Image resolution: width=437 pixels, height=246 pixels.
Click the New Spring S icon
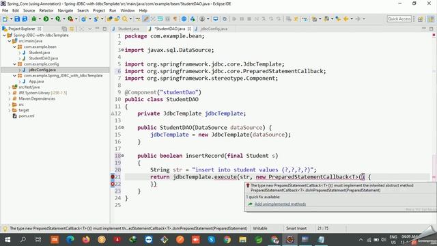96,19
